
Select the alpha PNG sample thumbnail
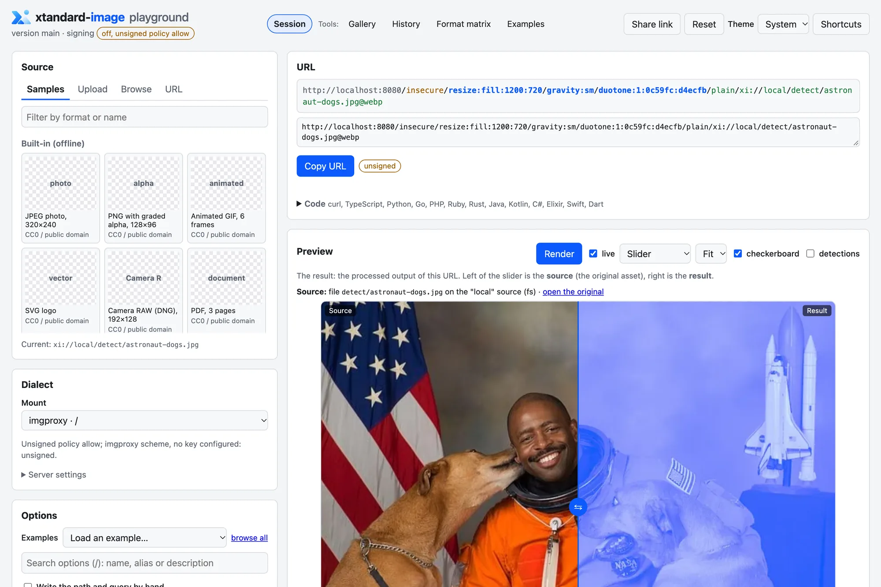click(144, 198)
